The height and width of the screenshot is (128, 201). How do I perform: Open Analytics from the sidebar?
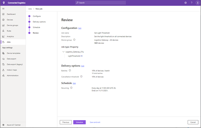[x=10, y=37]
